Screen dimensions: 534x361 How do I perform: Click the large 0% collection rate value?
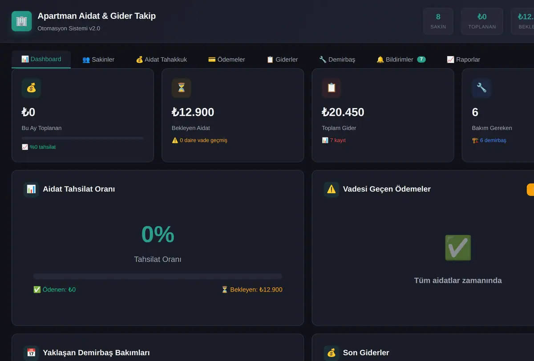click(x=158, y=234)
